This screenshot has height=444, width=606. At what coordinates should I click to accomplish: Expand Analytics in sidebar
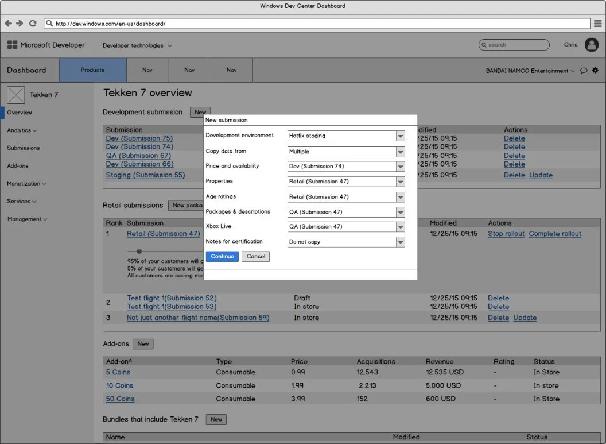[x=22, y=130]
